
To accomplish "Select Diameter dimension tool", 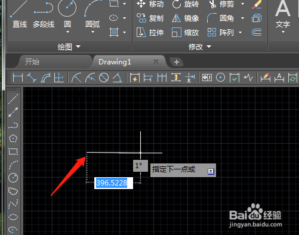I will pyautogui.click(x=104, y=78).
